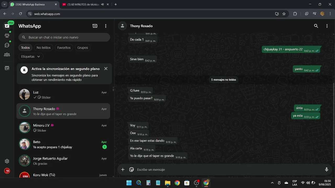The image size is (335, 188).
Task: Focus the search chat input field
Action: click(64, 37)
